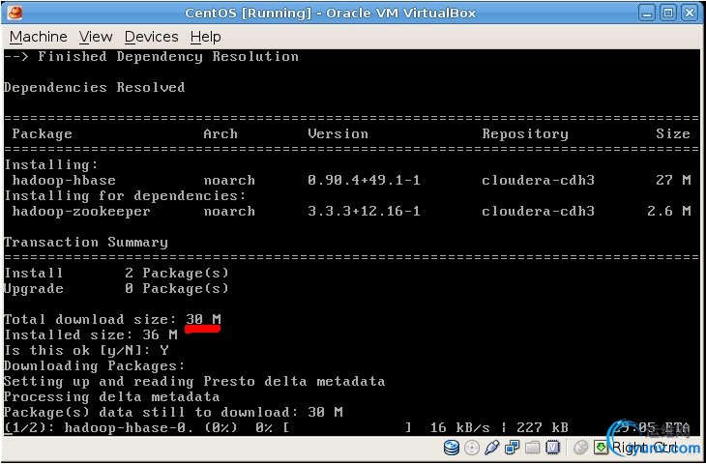Click the network adapters status icon

click(x=513, y=448)
